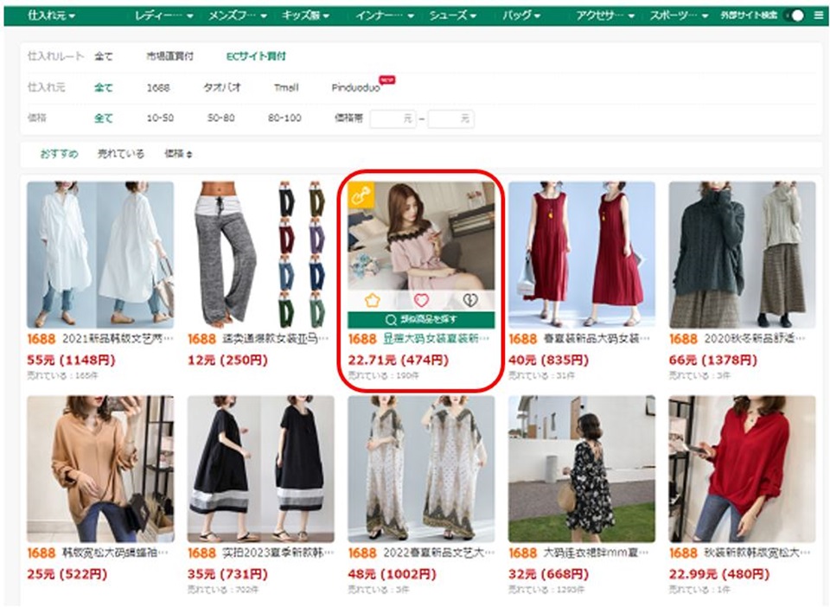Select 全て in the 仕入れ元 filter row
The image size is (830, 607).
click(x=103, y=87)
